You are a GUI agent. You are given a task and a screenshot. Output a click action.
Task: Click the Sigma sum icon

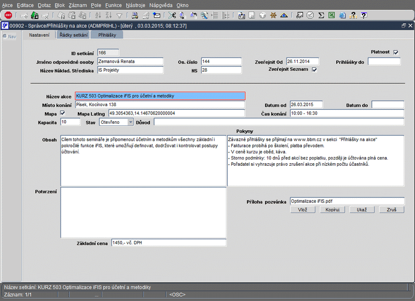coord(321,16)
